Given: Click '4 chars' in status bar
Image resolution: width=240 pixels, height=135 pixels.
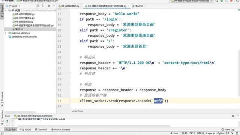Looking at the screenshot, I should [174, 133].
